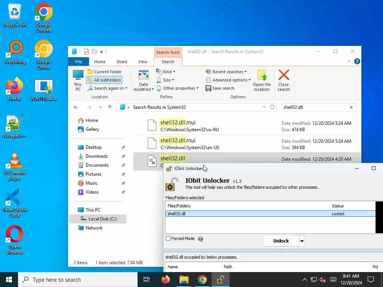
Task: Click Close search red X icon
Action: coord(284,81)
